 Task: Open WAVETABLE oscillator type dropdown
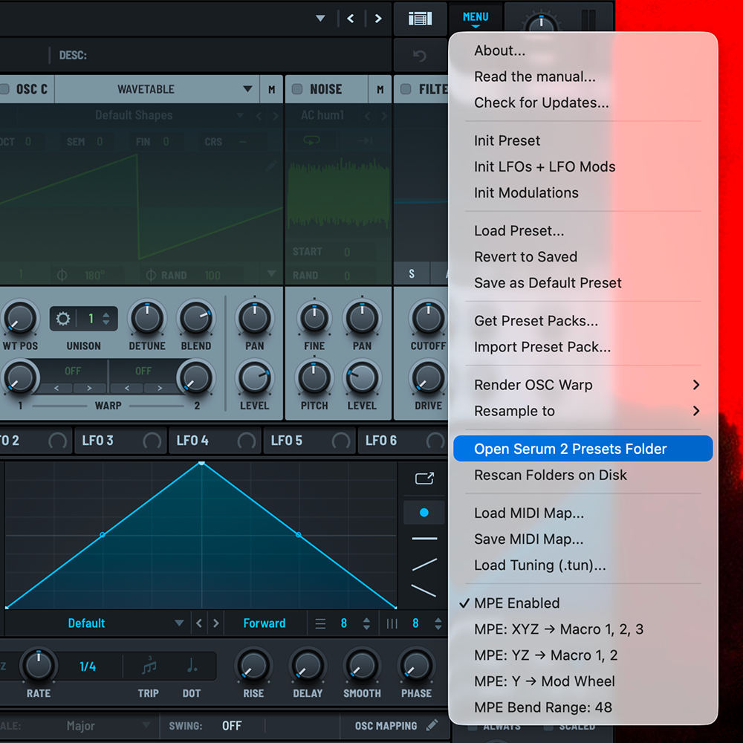coord(157,89)
